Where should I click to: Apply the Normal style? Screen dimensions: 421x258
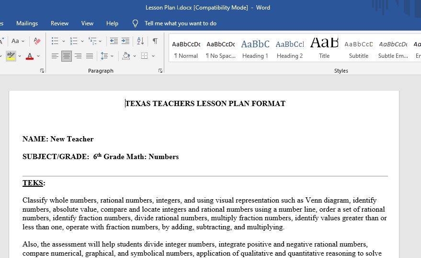tap(186, 48)
